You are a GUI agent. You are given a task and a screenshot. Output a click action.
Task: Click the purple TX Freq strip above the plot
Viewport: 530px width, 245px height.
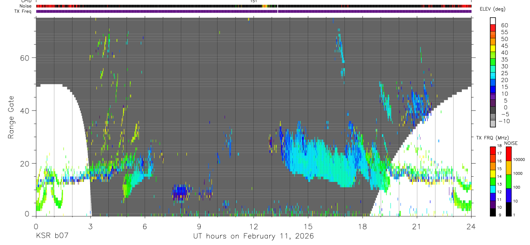coord(254,11)
